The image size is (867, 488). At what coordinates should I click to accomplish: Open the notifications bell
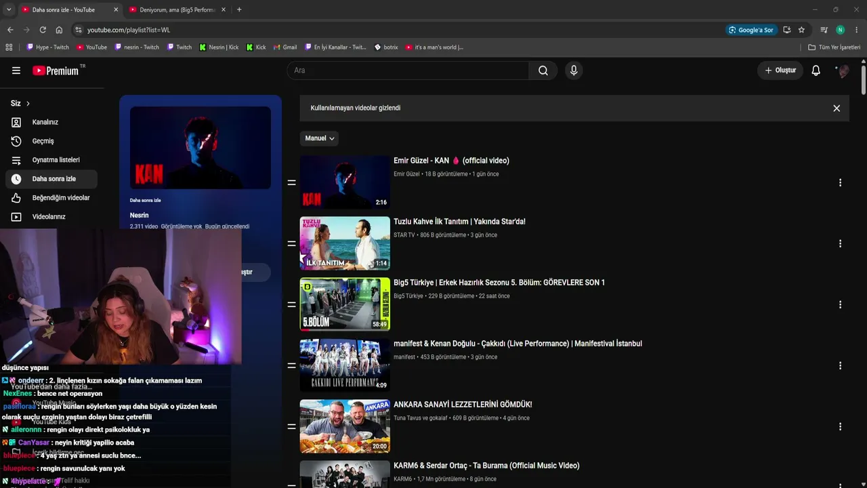tap(816, 70)
